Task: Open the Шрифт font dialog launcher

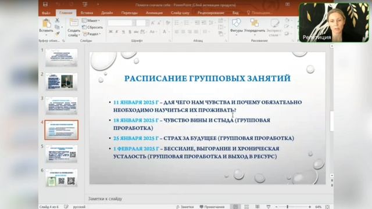Action: (170, 41)
